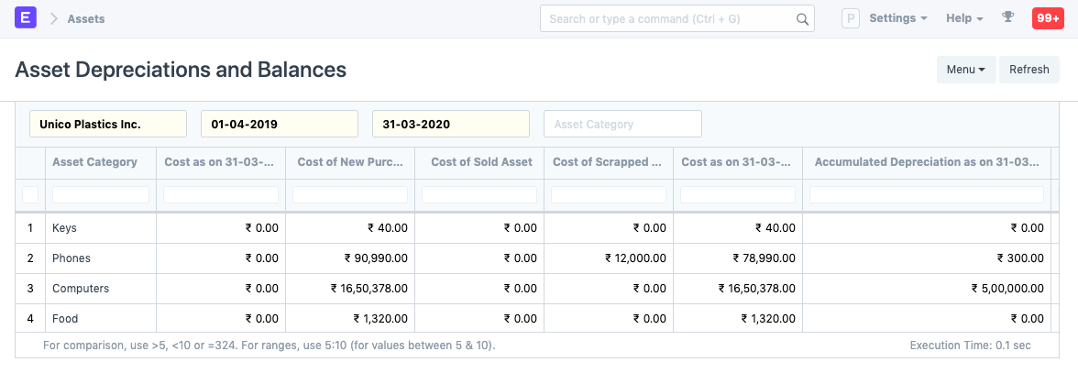Go to the Assets breadcrumb
Image resolution: width=1078 pixels, height=384 pixels.
86,18
